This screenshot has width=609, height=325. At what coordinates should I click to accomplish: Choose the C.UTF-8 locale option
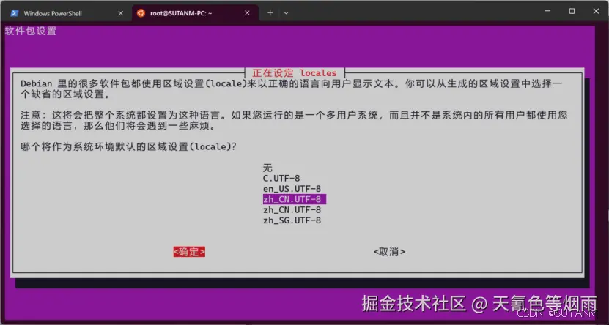(x=281, y=179)
